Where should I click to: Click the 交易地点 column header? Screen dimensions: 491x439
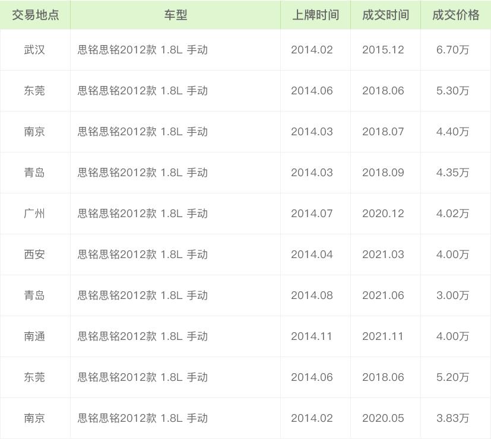coord(36,15)
